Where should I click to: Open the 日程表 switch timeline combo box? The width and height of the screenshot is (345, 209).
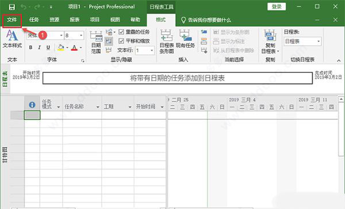click(302, 41)
